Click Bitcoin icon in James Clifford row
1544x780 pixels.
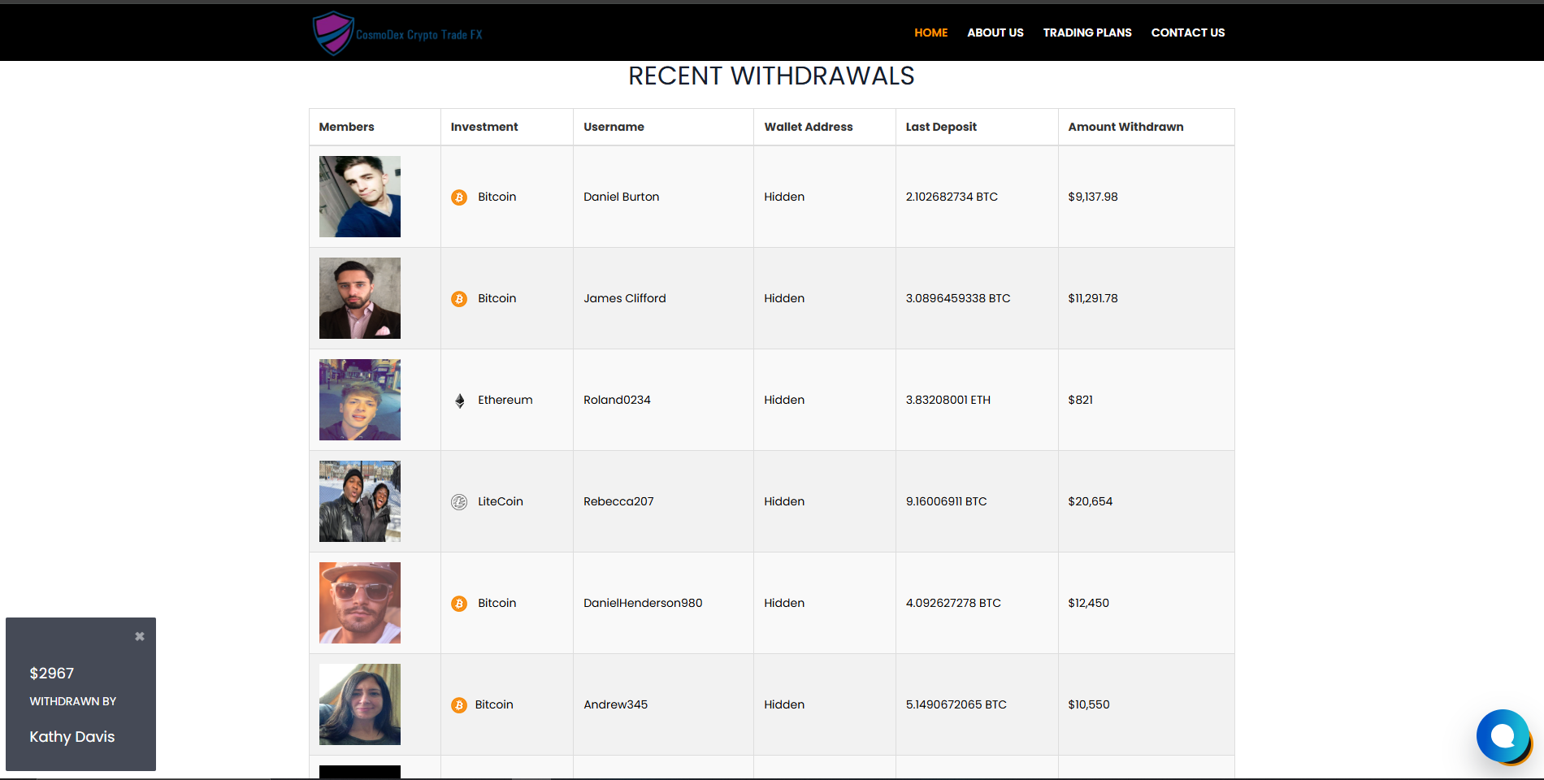(x=459, y=299)
